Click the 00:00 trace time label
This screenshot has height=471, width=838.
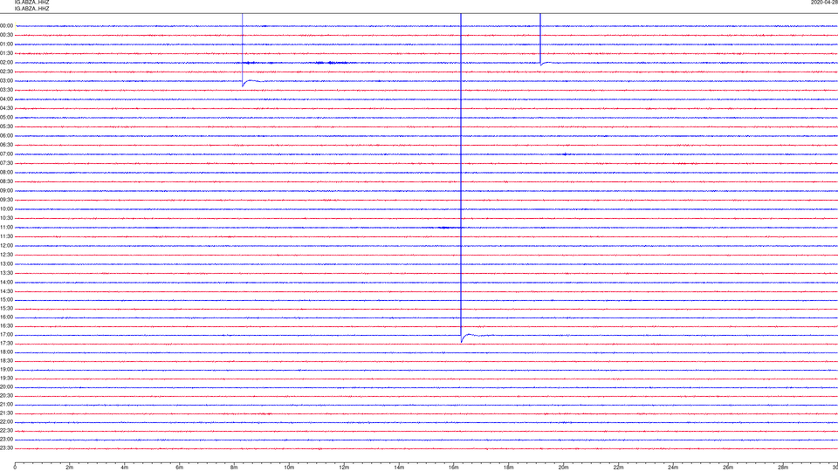(6, 25)
